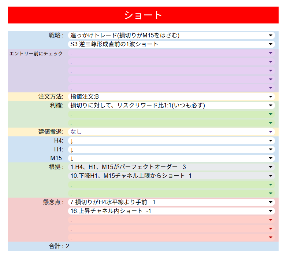Select the 合計 total cell showing 2
The width and height of the screenshot is (283, 257).
[67, 246]
